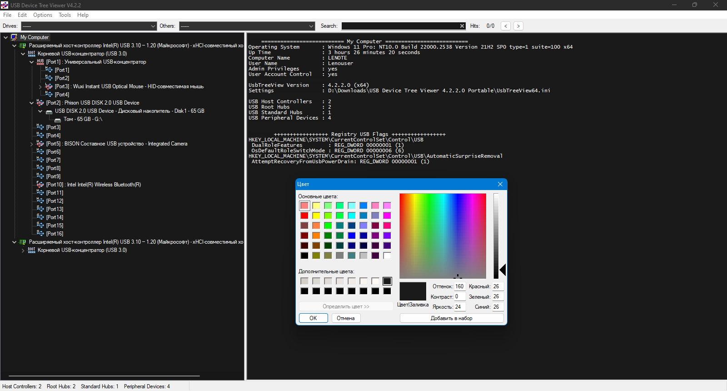This screenshot has height=391, width=727.
Task: Clear the search field with the X icon
Action: click(462, 26)
